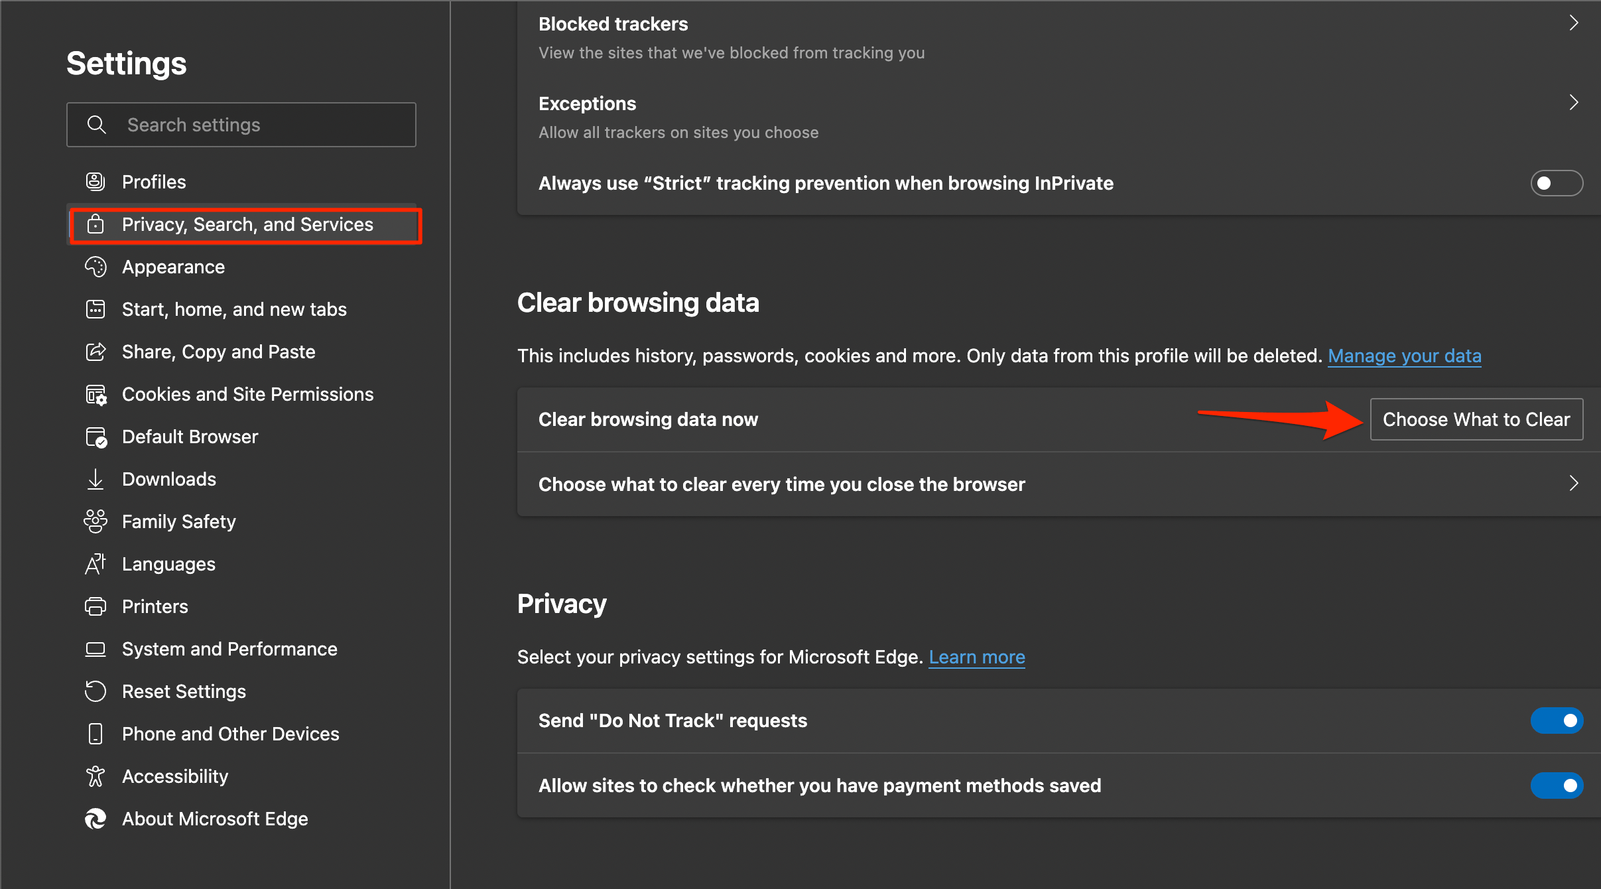Click the Printers icon

click(96, 606)
